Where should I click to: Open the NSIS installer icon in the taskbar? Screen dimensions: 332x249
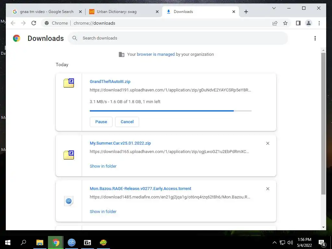tap(103, 243)
